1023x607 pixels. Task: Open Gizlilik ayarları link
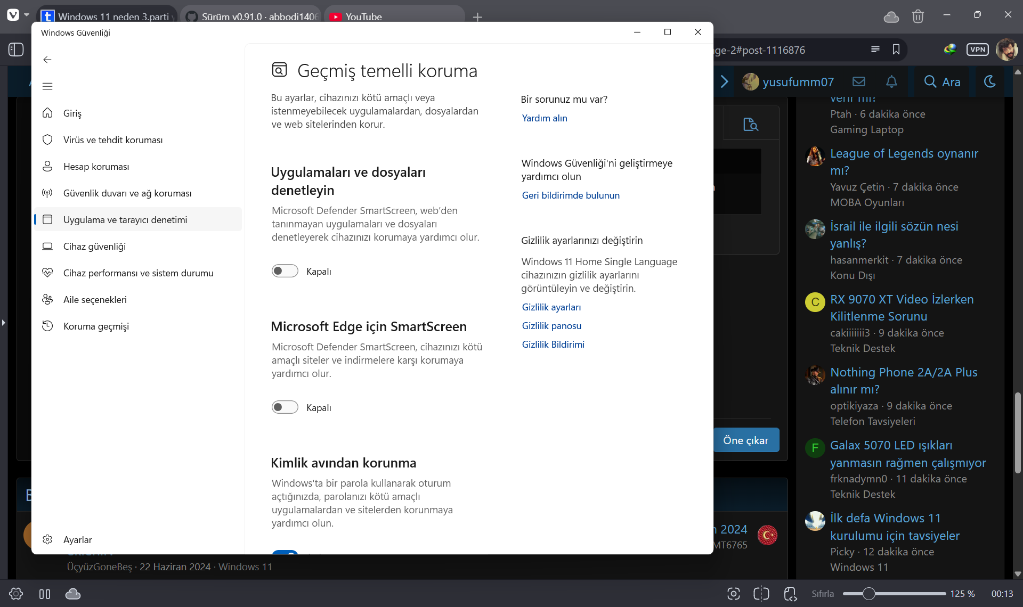pyautogui.click(x=551, y=307)
